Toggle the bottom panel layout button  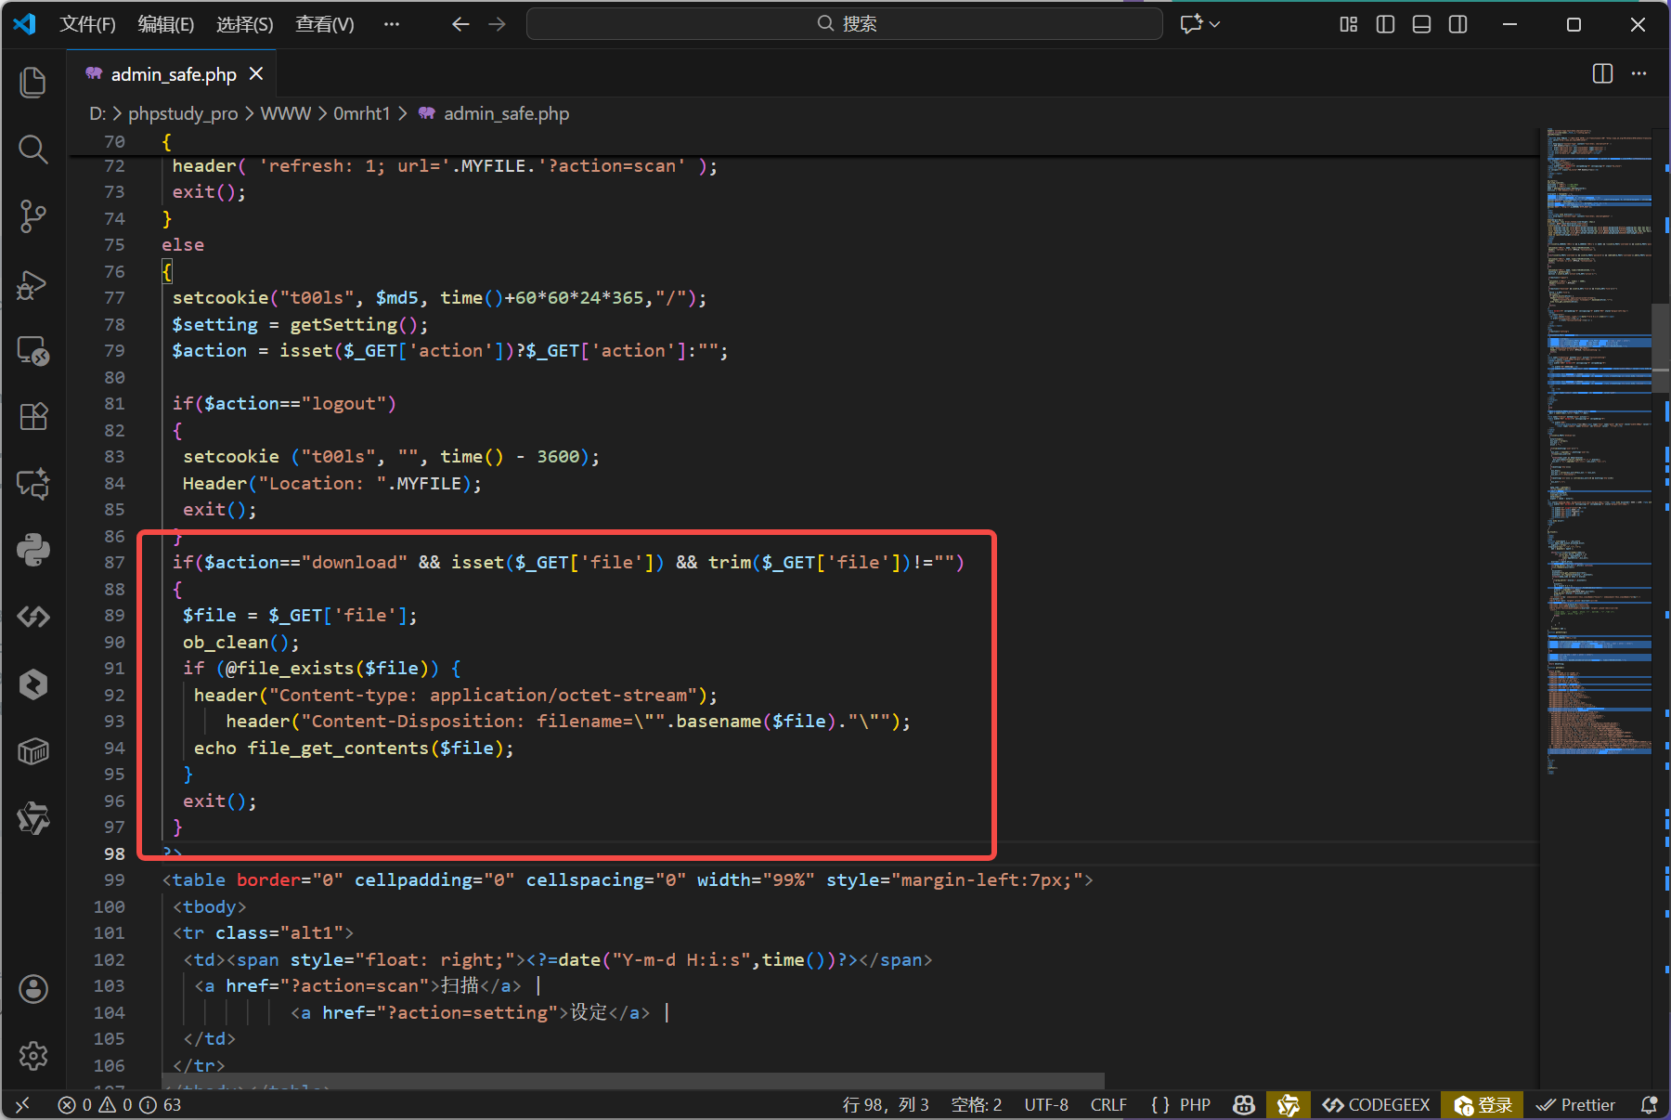point(1421,24)
